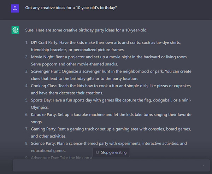Image resolution: width=212 pixels, height=174 pixels.
Task: Focus the message input field at bottom
Action: coord(106,165)
